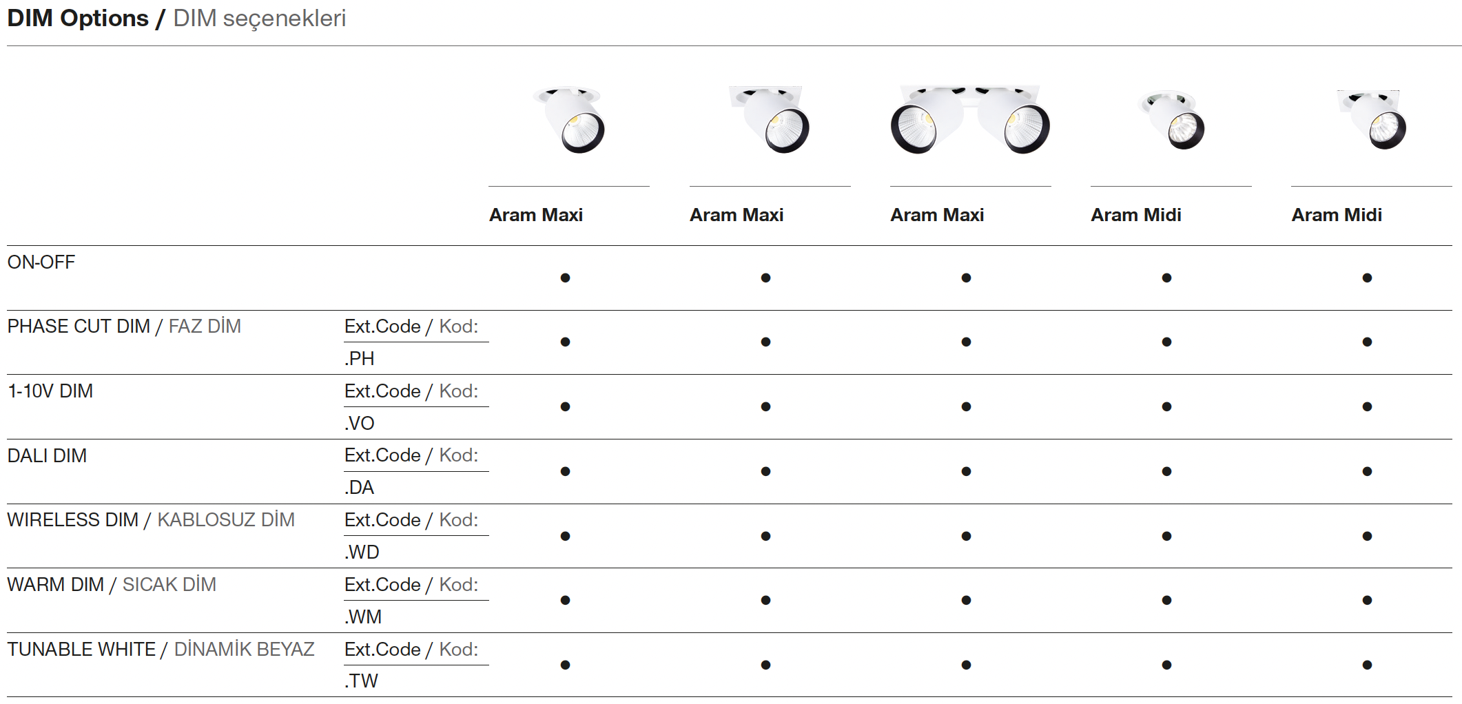Viewport: 1462px width, 704px height.
Task: Click the .WM extension code
Action: (362, 617)
